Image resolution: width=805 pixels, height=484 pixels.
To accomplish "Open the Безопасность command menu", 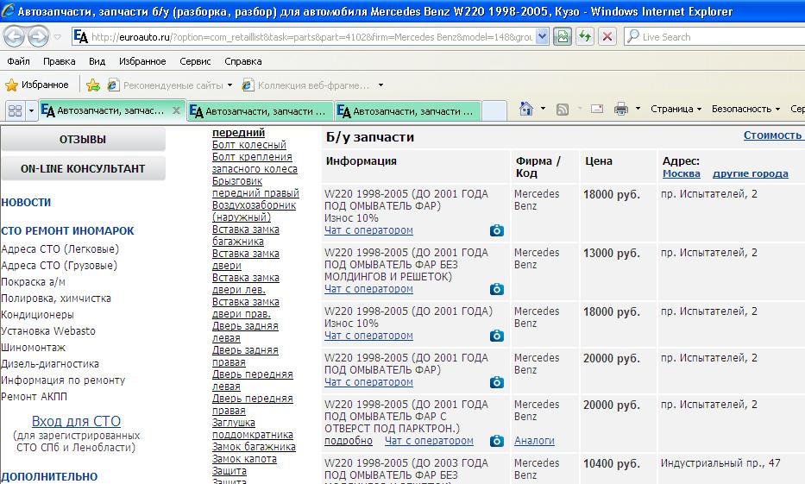I will 745,109.
